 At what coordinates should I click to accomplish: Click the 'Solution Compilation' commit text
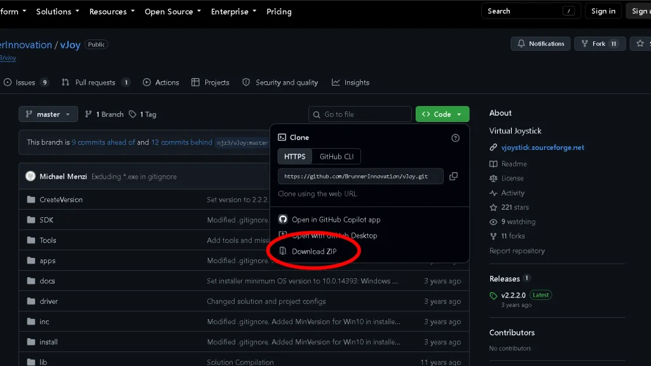tap(240, 362)
